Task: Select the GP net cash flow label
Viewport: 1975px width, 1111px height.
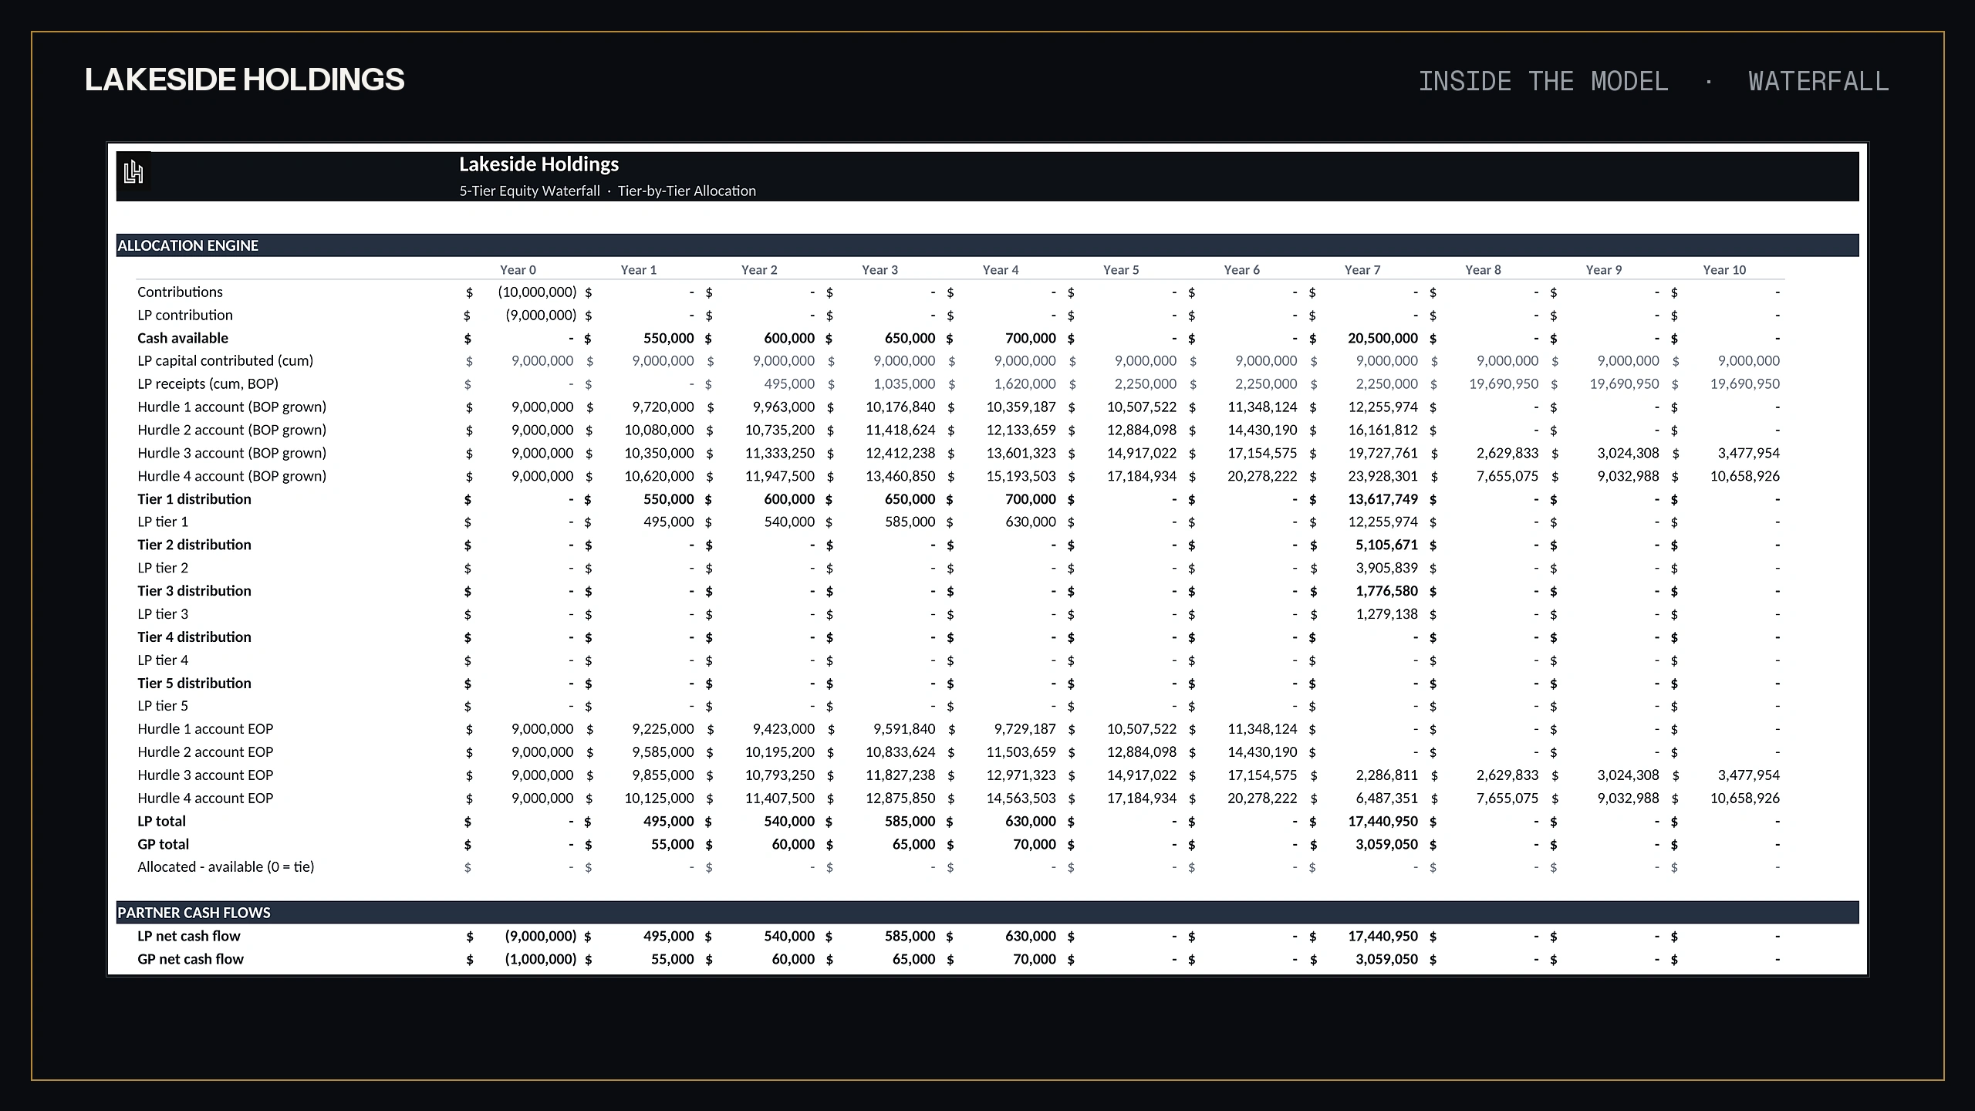Action: tap(191, 960)
